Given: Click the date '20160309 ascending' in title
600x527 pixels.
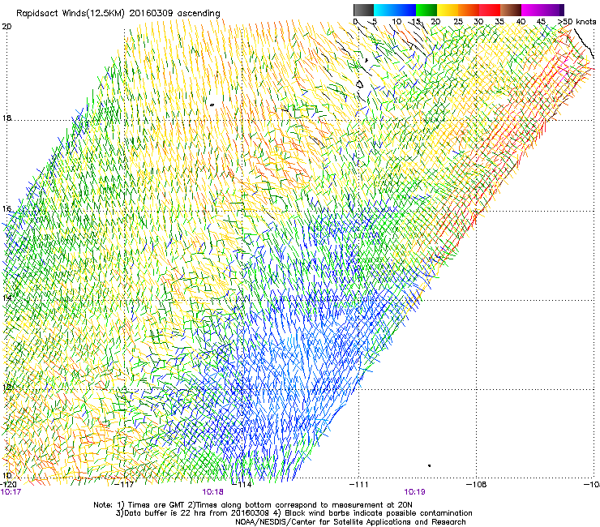Looking at the screenshot, I should click(x=175, y=14).
